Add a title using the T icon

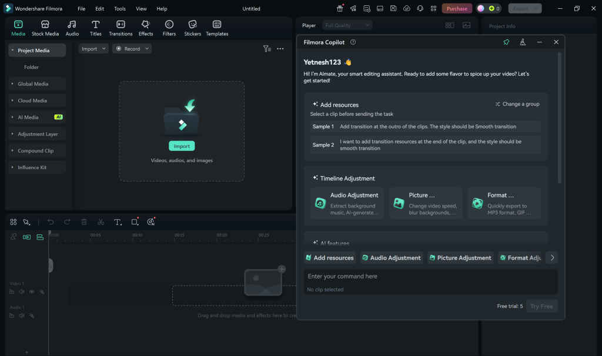117,222
